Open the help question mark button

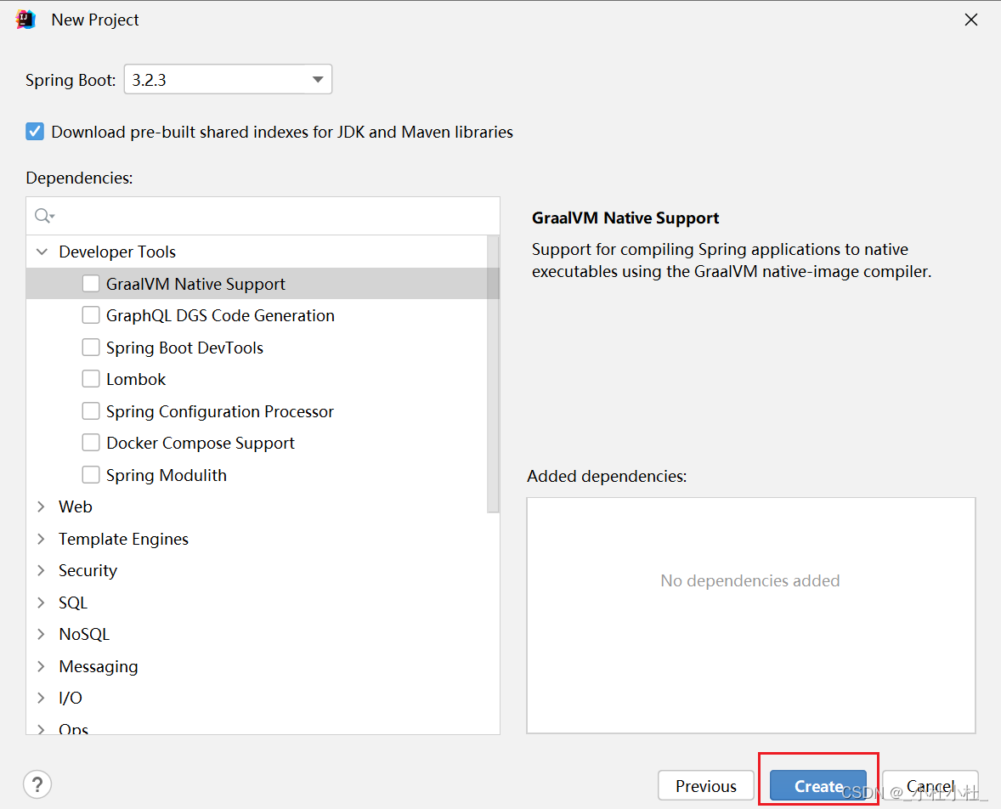pyautogui.click(x=37, y=784)
